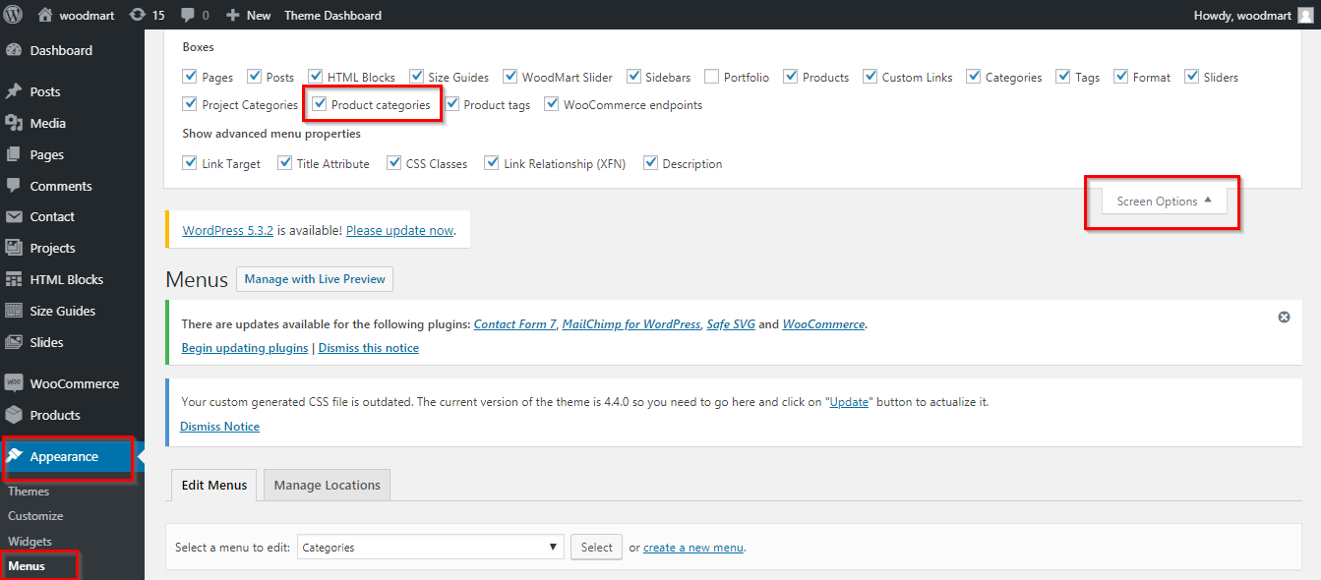Disable the Link Target checkbox
1321x580 pixels.
[190, 162]
